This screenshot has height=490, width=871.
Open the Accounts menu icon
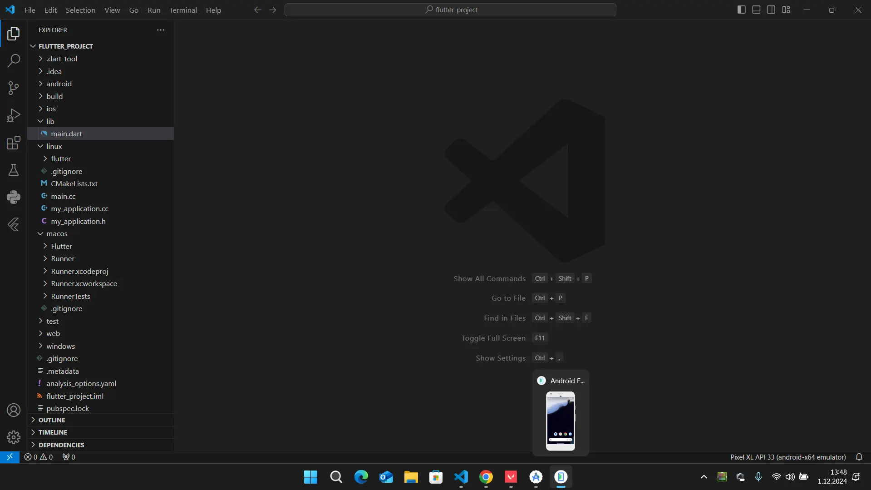pos(14,410)
